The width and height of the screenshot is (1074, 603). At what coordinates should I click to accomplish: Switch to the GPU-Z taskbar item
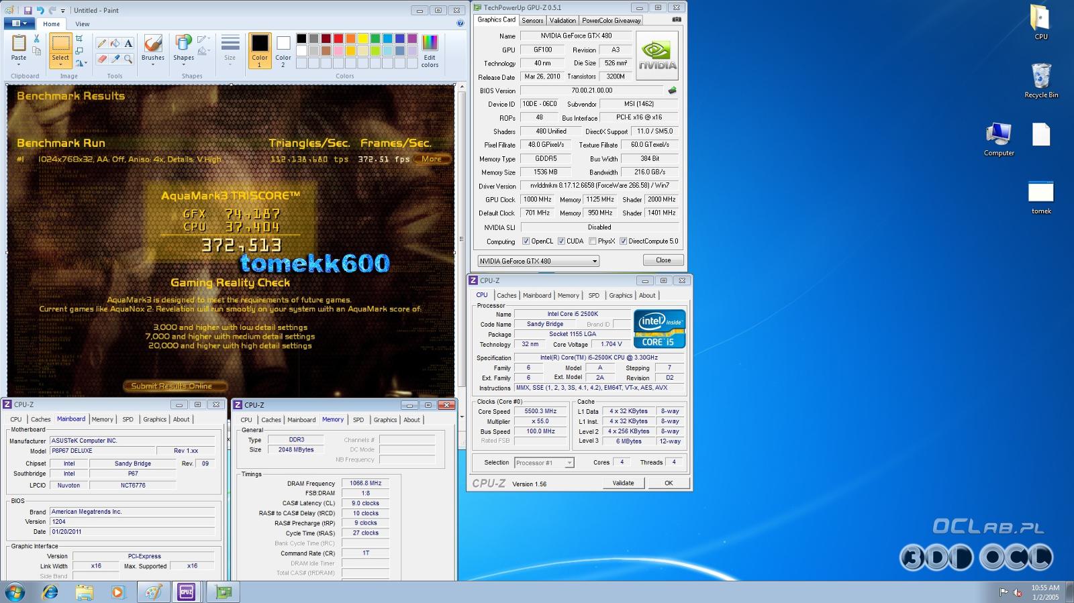coord(223,592)
